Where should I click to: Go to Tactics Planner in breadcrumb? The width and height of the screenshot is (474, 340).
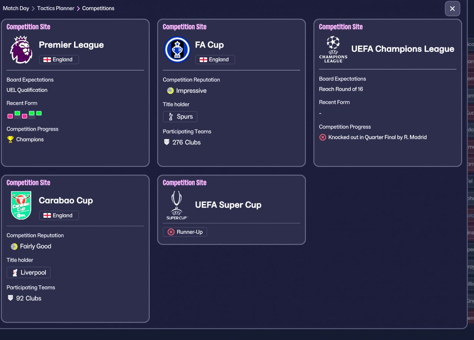tap(56, 8)
